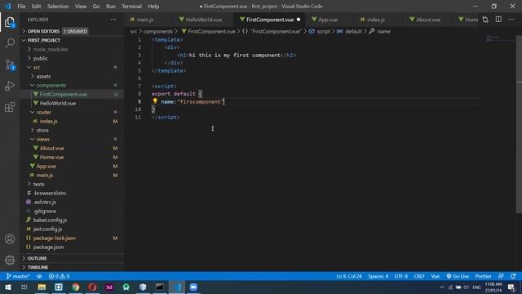522x294 pixels.
Task: Collapse the src folder
Action: (73, 67)
